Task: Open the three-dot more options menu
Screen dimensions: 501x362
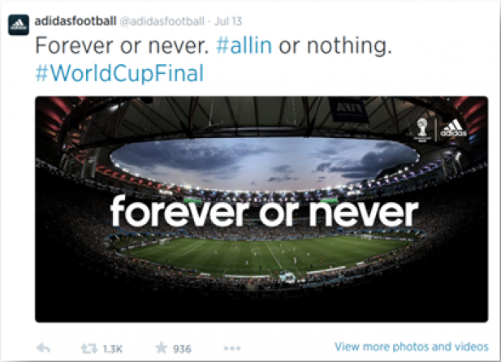Action: pyautogui.click(x=232, y=348)
